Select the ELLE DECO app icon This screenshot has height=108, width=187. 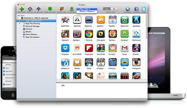pyautogui.click(x=77, y=48)
